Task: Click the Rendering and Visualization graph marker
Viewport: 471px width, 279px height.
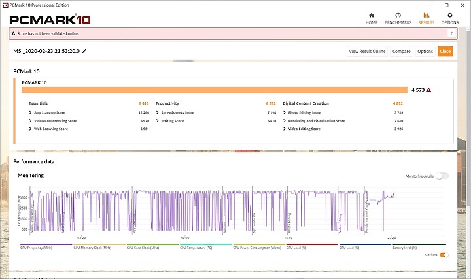Action: click(366, 212)
